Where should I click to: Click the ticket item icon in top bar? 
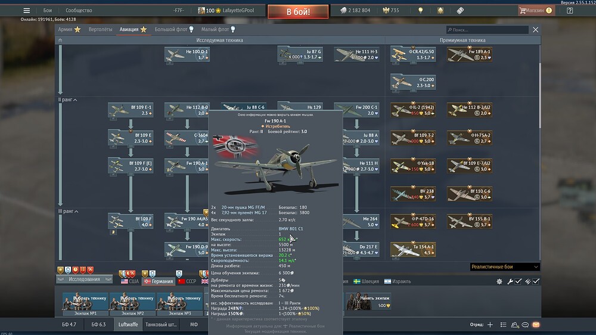point(460,11)
